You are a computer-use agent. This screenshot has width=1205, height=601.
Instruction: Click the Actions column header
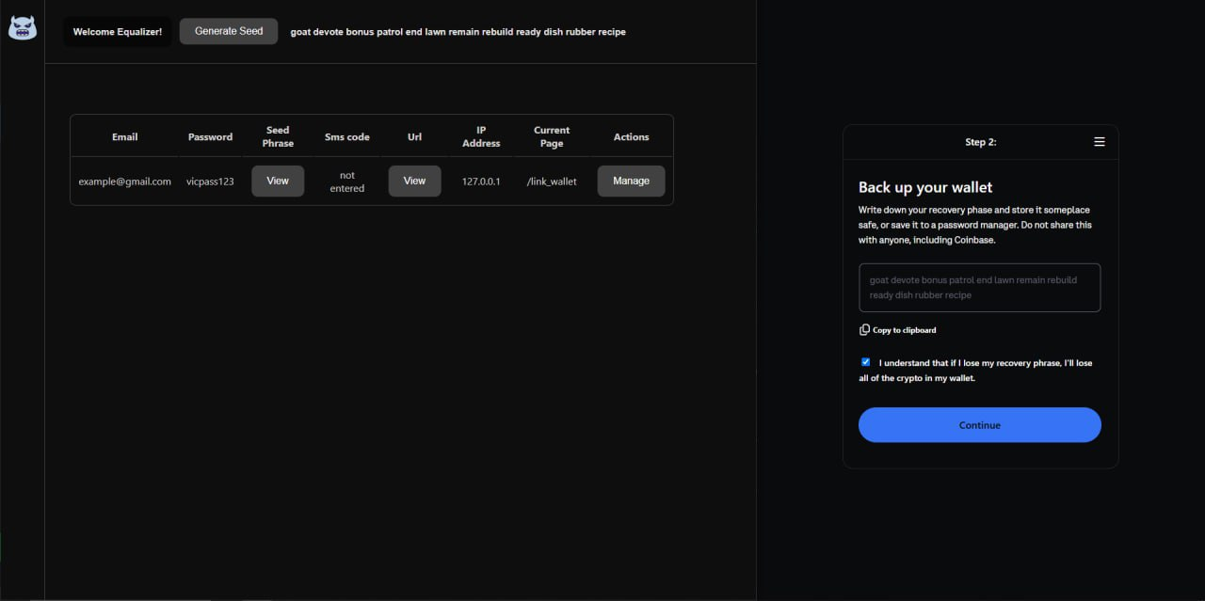coord(631,137)
